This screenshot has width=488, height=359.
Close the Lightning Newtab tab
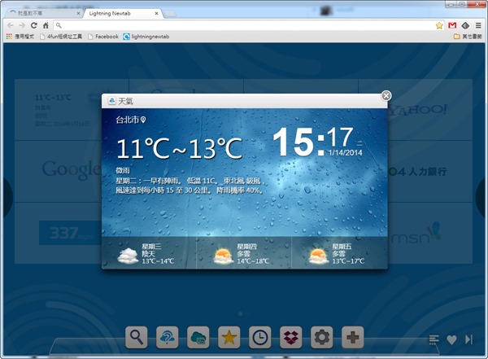(156, 13)
